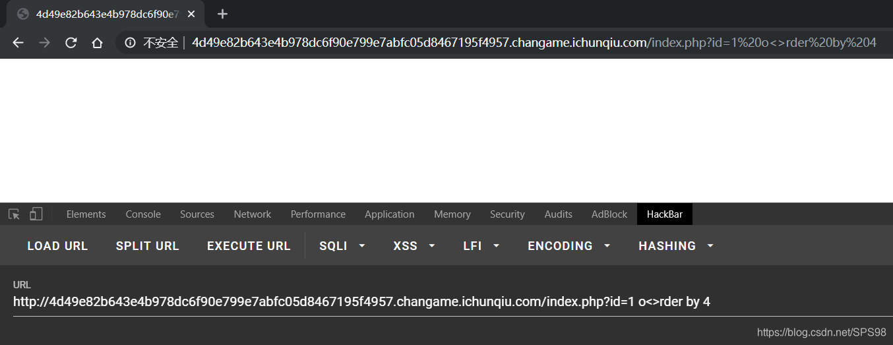
Task: Expand the ENCODING dropdown menu
Action: click(x=569, y=246)
